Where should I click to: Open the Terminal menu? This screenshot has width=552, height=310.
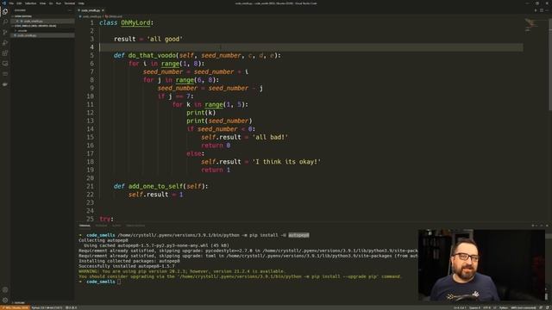(x=70, y=3)
